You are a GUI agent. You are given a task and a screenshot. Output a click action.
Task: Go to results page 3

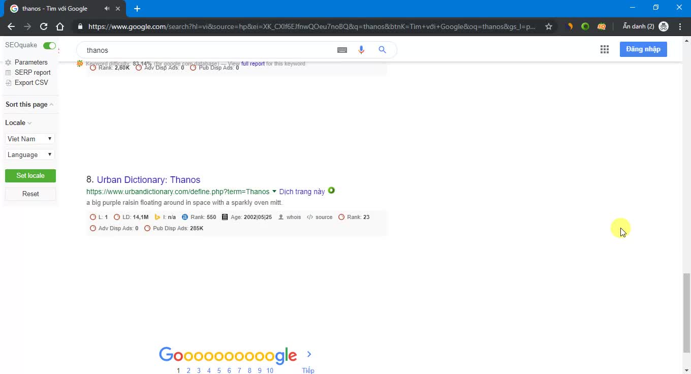click(x=199, y=370)
